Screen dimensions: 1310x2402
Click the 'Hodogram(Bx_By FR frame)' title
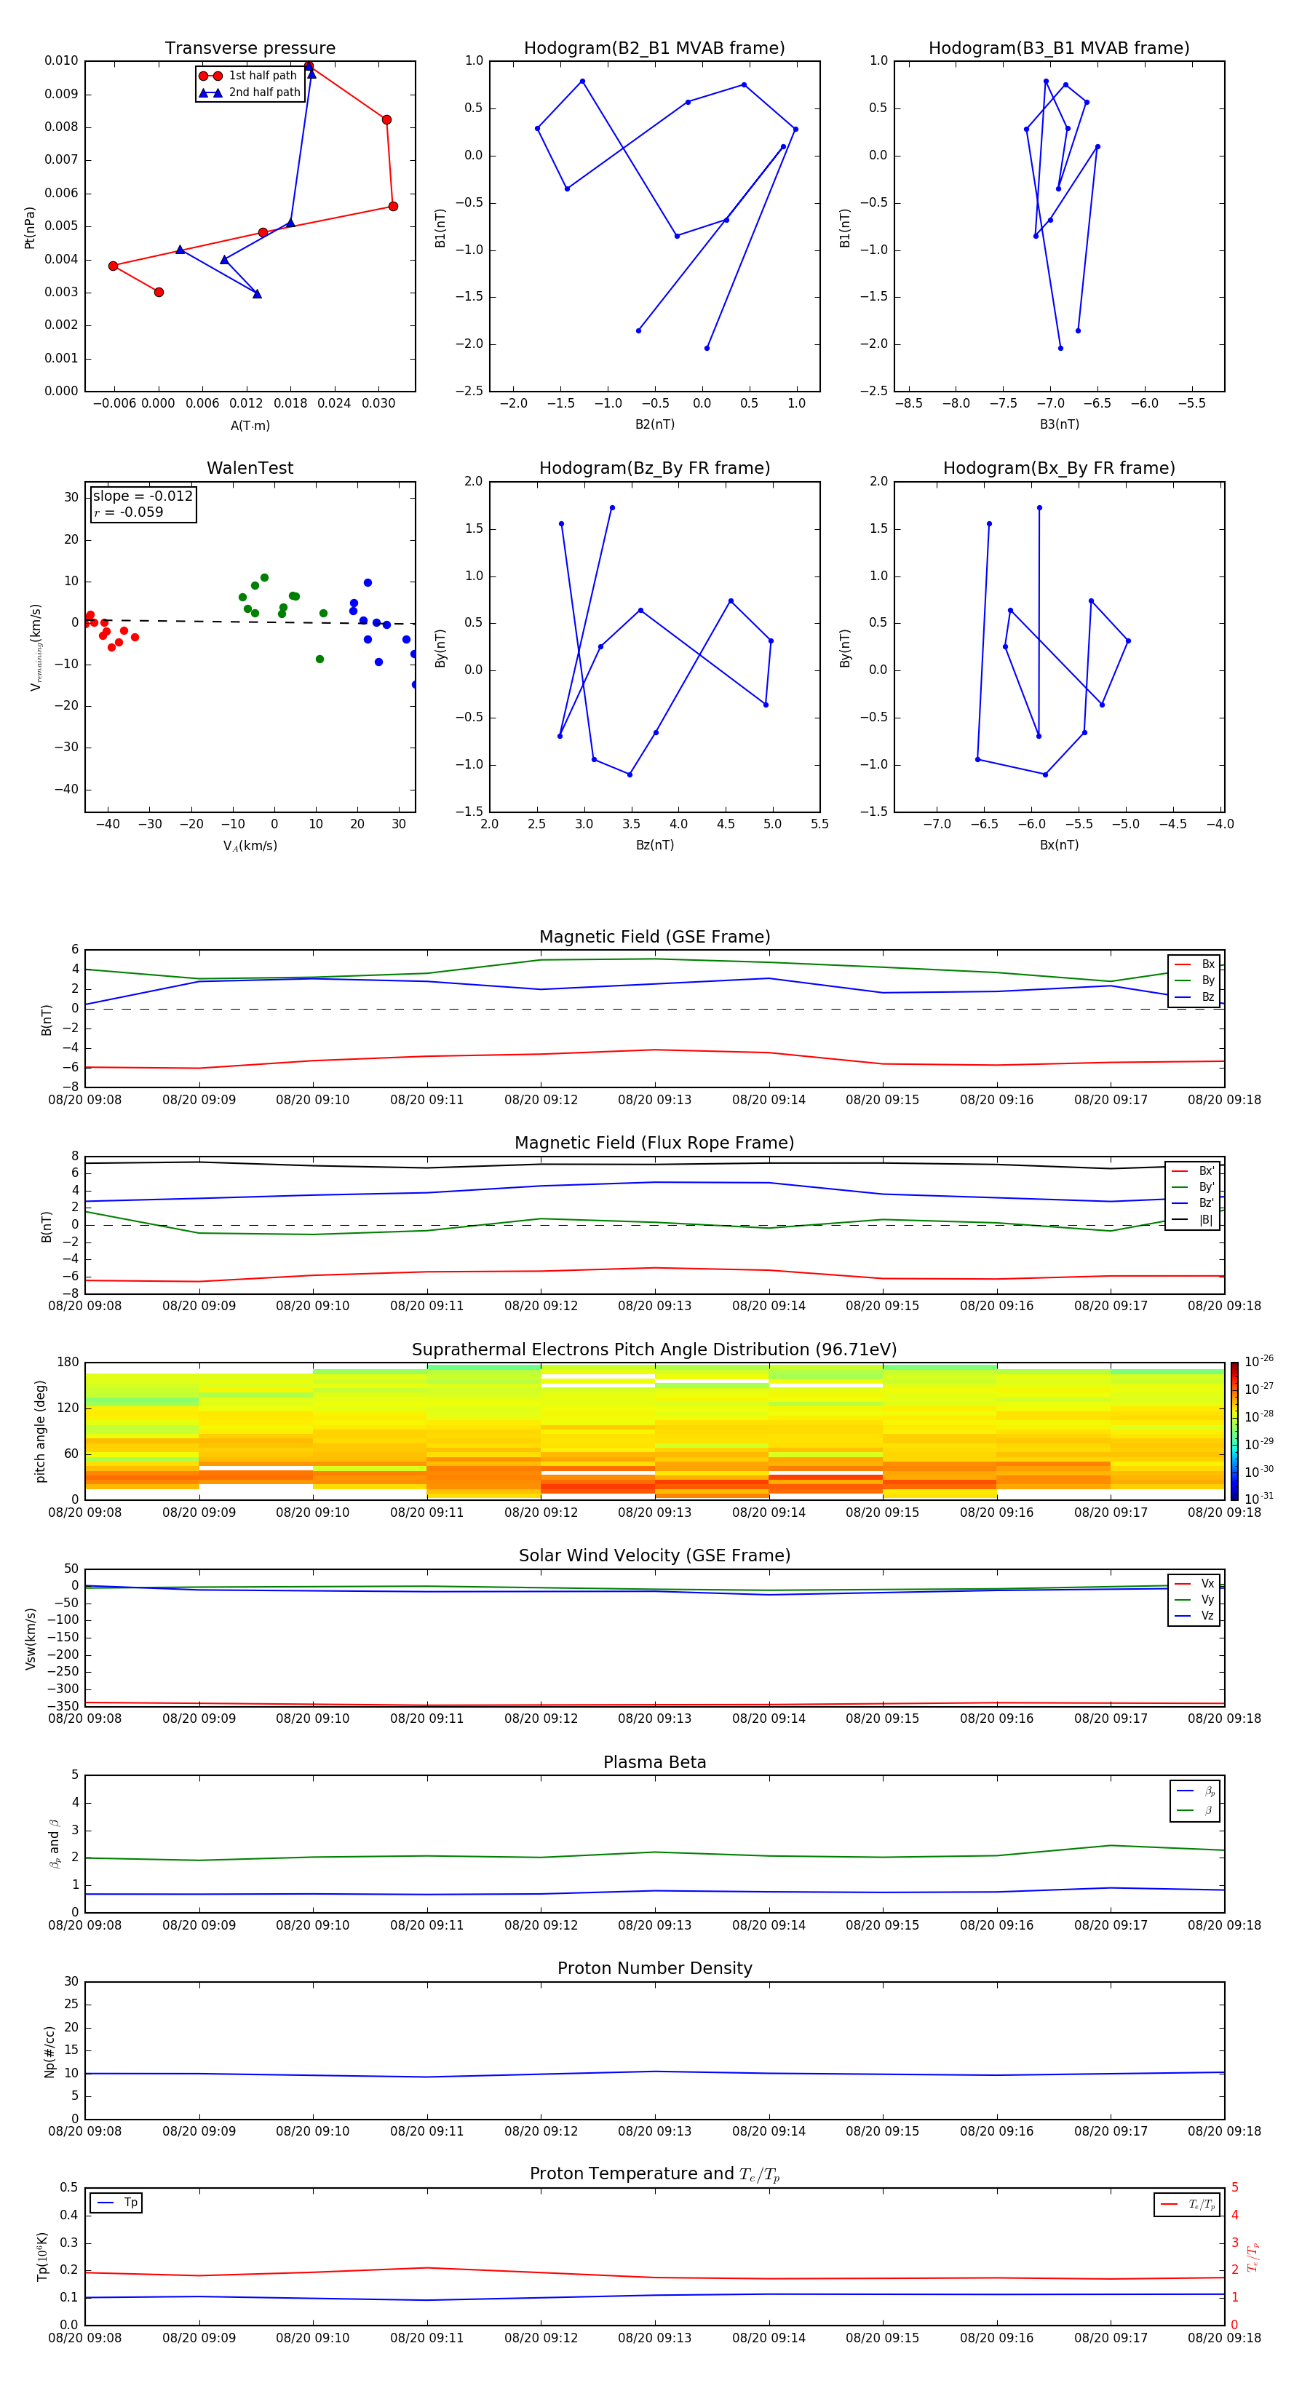1059,468
